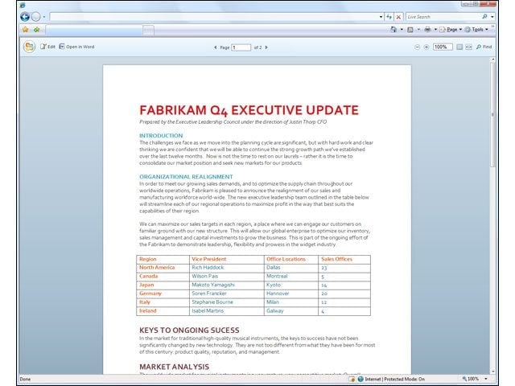Click the vertical scrollbar up arrow
Screen dimensions: 515x386
point(492,60)
